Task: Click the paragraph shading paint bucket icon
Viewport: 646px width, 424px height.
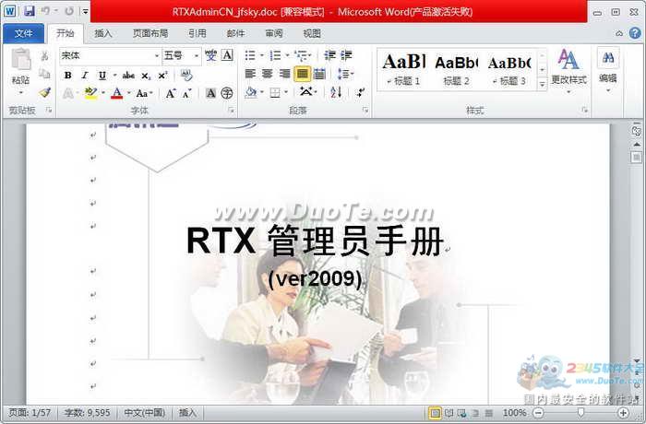Action: click(250, 92)
